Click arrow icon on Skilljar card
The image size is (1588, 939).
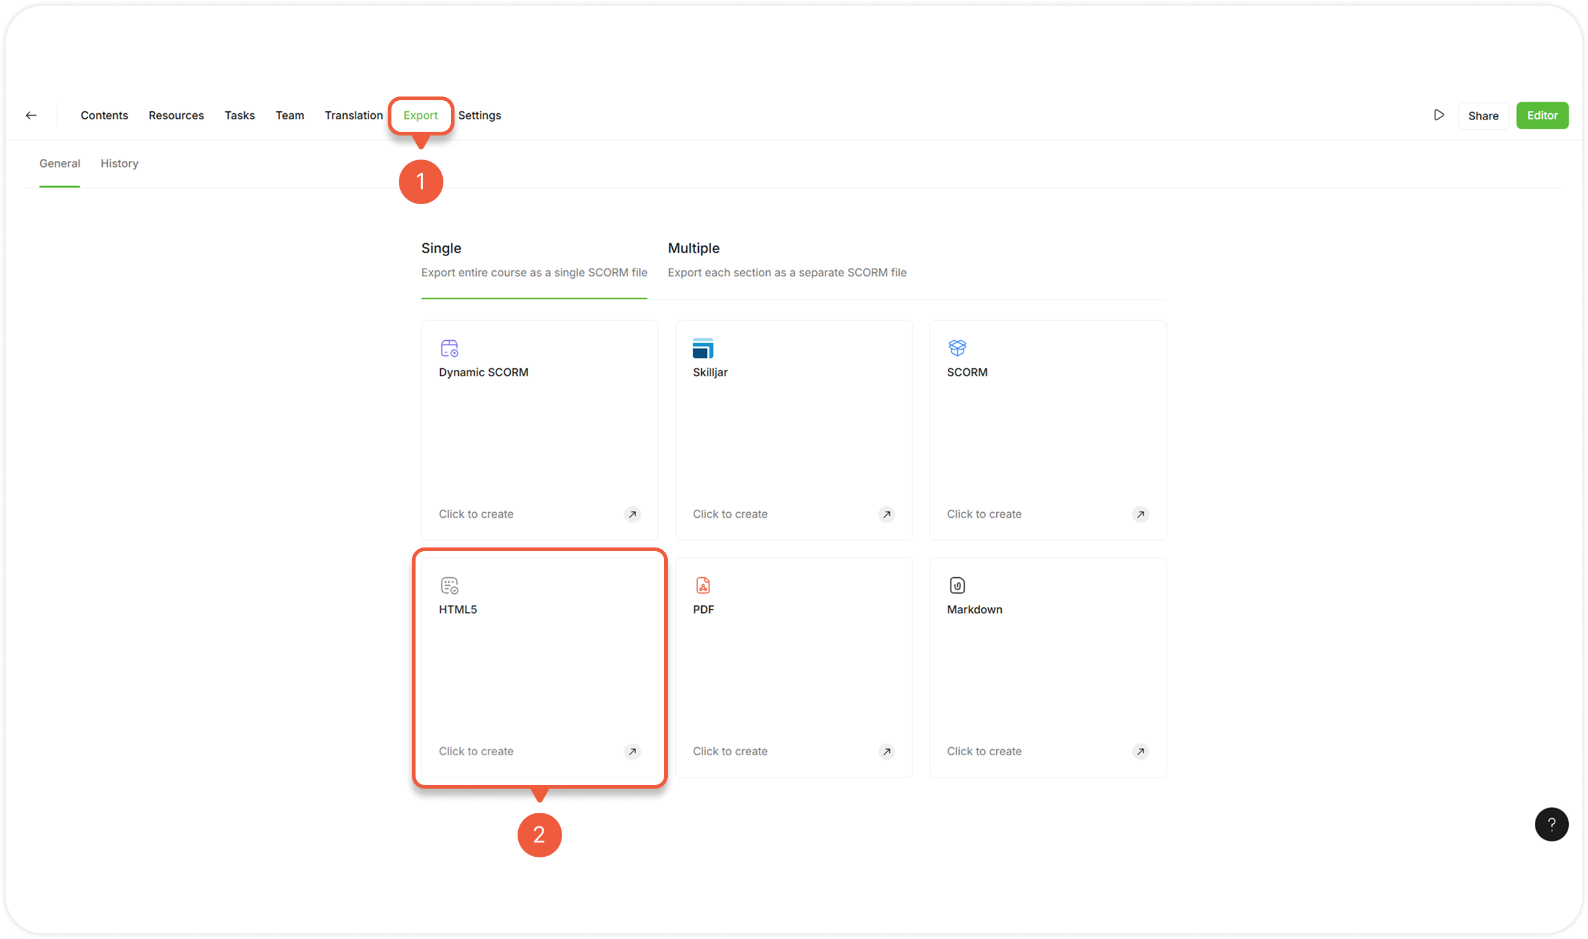pos(886,514)
